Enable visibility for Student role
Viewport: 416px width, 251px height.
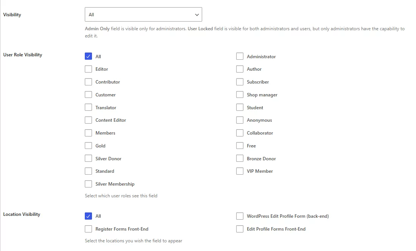[240, 107]
